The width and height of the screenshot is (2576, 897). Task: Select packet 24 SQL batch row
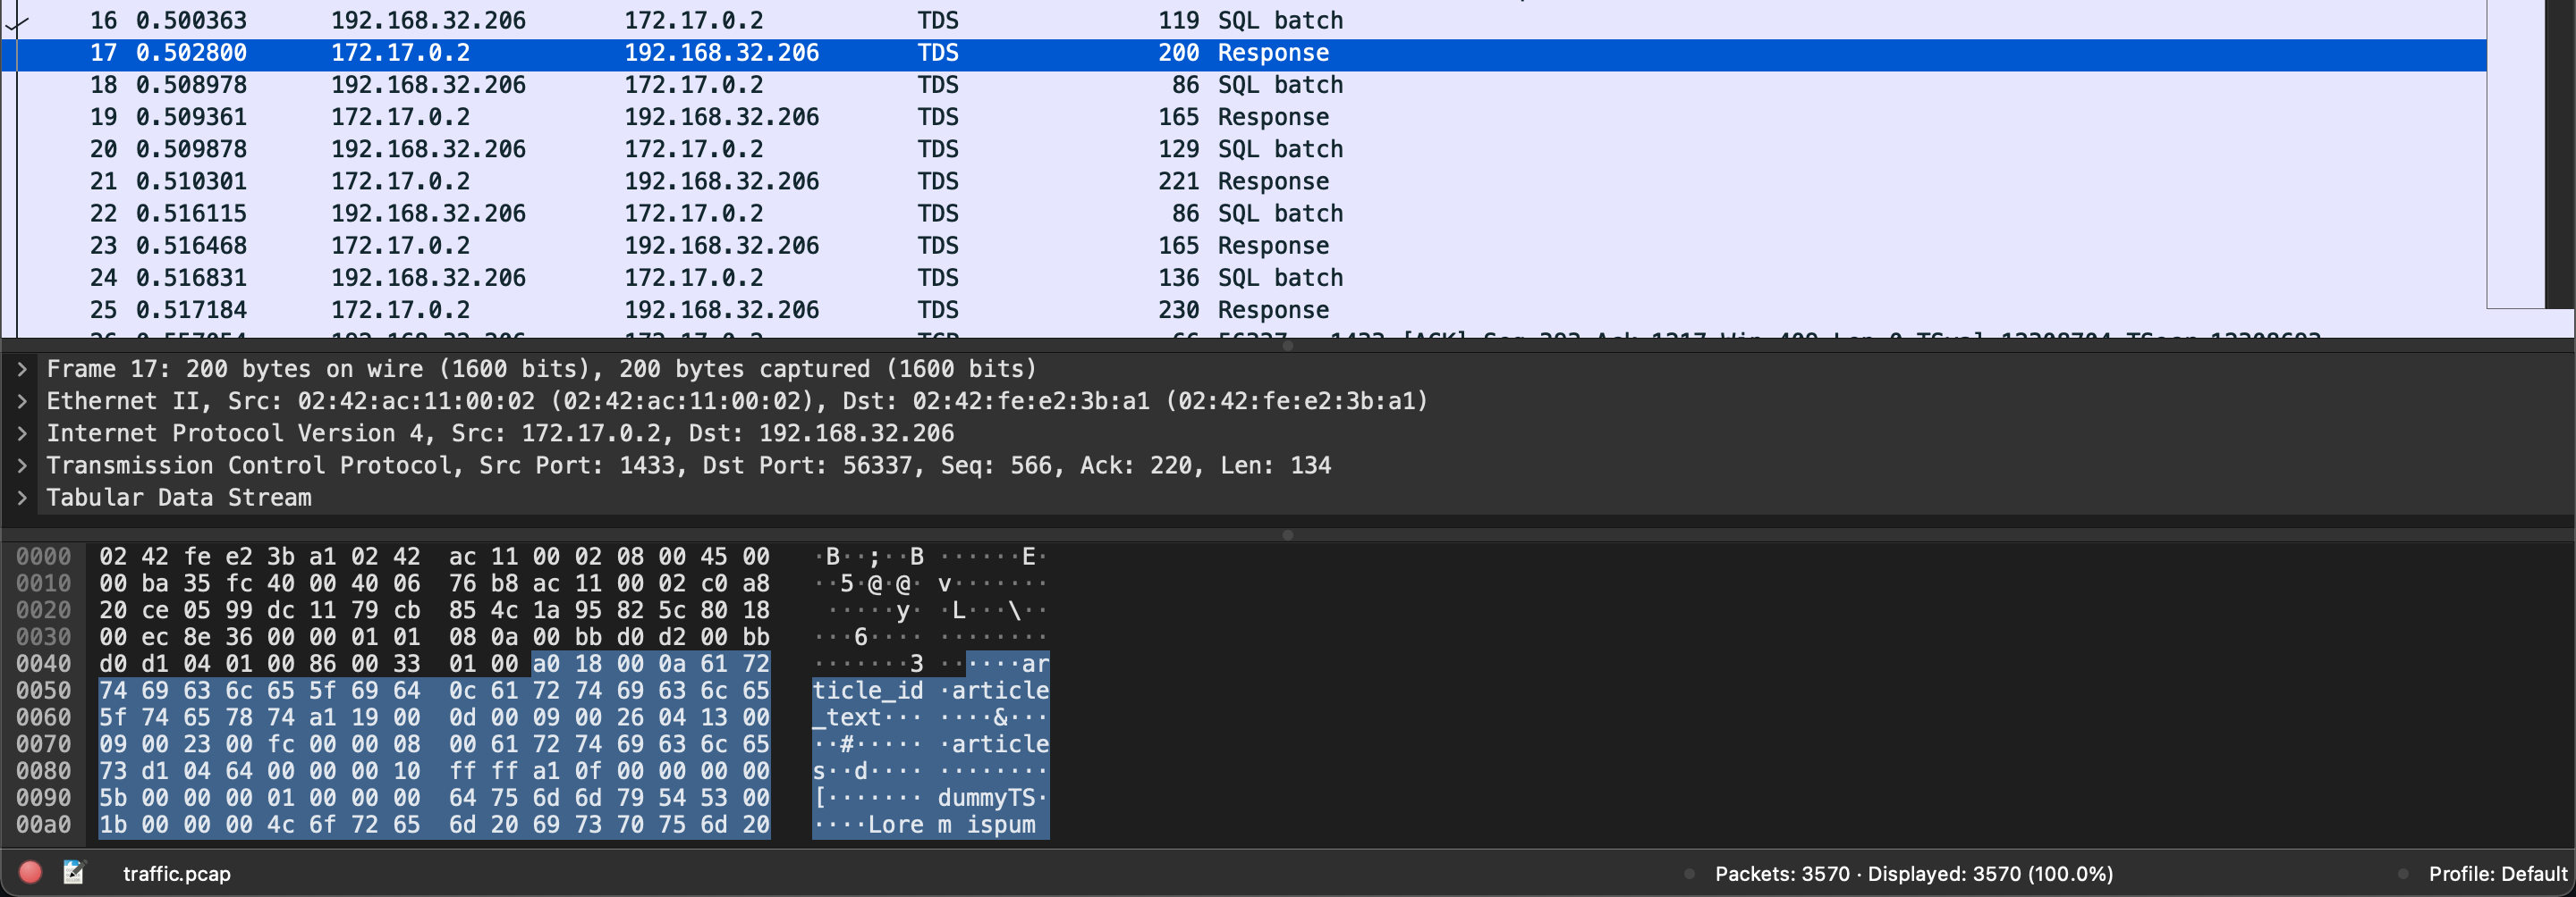700,278
